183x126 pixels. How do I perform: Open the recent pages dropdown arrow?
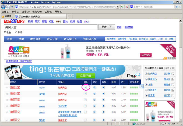pyautogui.click(x=12, y=7)
